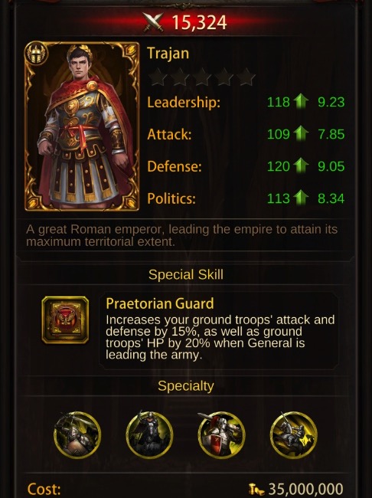Screen dimensions: 372x498
Task: Click the green arrow next to Defense
Action: click(x=301, y=166)
